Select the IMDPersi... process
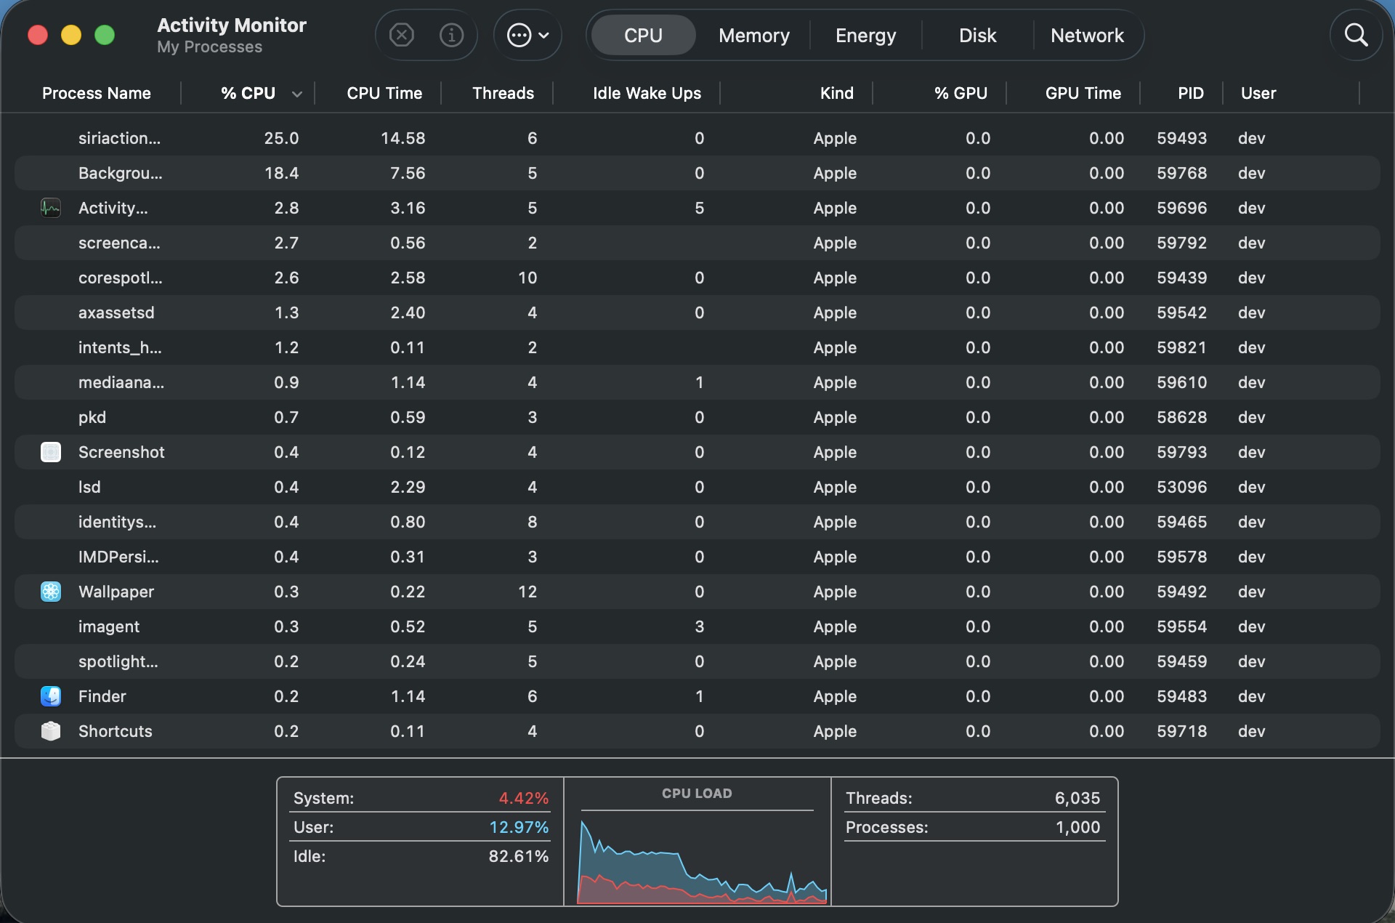The height and width of the screenshot is (923, 1395). 697,557
